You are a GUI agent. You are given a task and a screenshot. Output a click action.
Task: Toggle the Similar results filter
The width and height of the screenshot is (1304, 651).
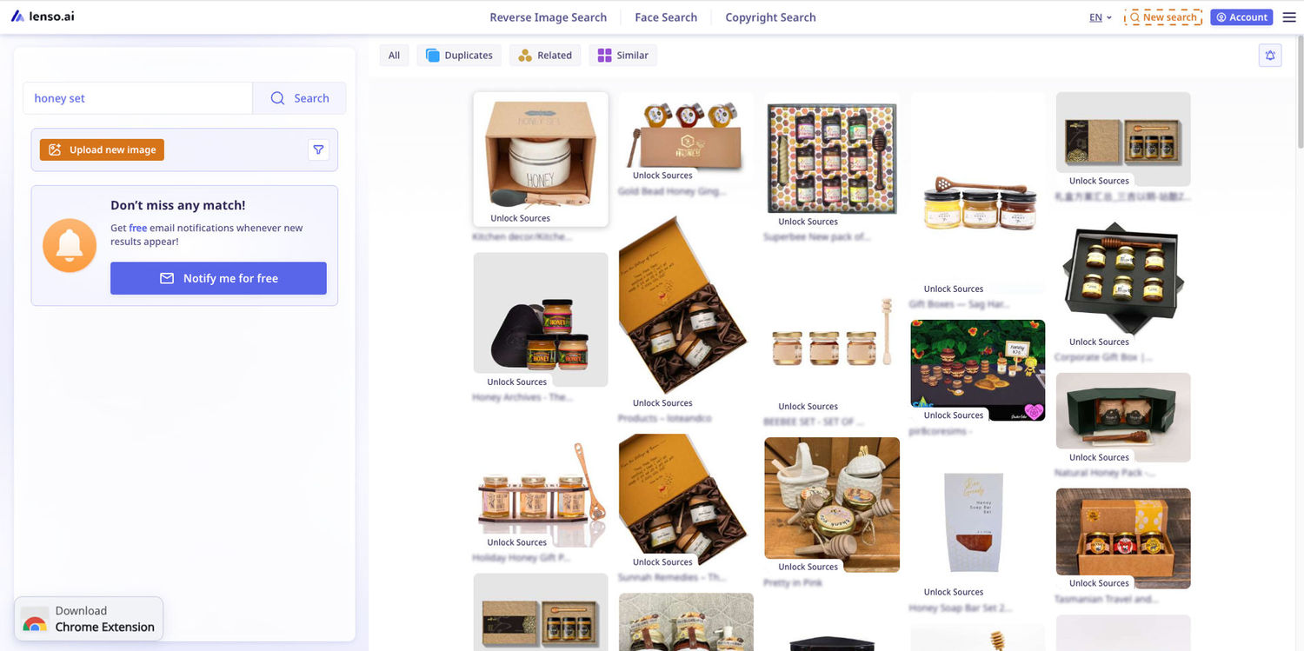622,54
